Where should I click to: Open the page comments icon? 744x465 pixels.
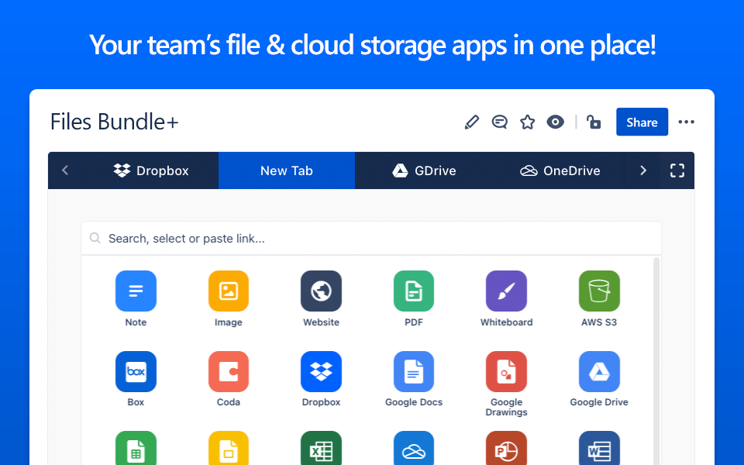[x=499, y=122]
